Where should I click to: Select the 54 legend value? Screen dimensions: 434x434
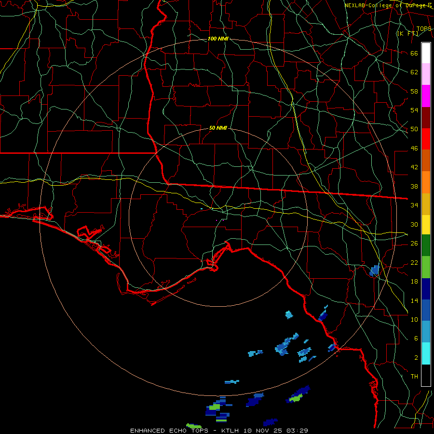click(x=414, y=110)
